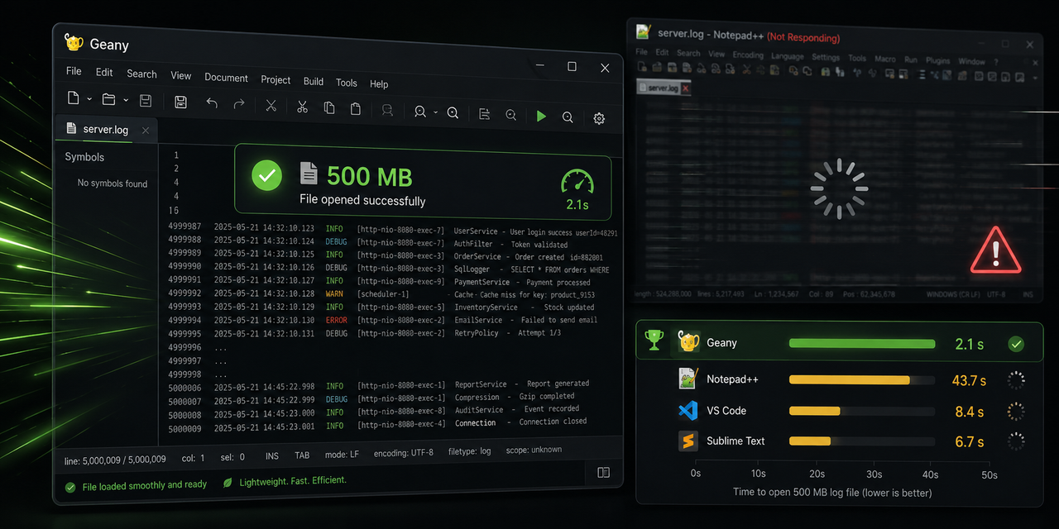Image resolution: width=1059 pixels, height=529 pixels.
Task: Open the Plugins menu in Notepad++
Action: (937, 60)
